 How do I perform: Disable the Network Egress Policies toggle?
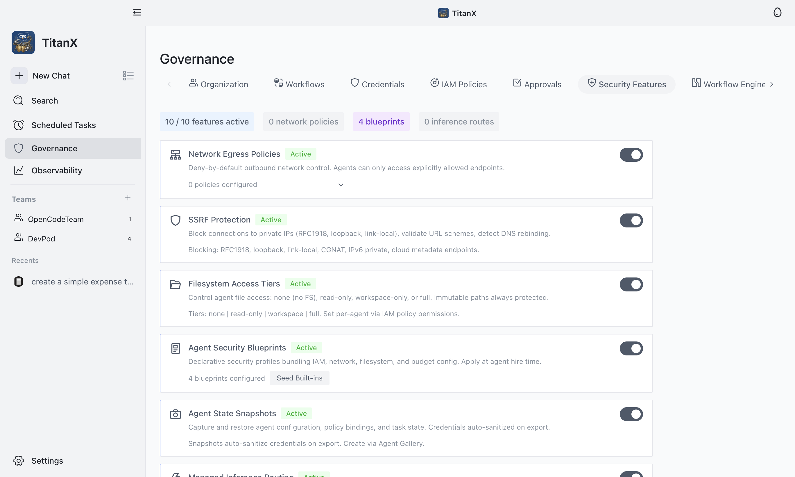pyautogui.click(x=631, y=155)
